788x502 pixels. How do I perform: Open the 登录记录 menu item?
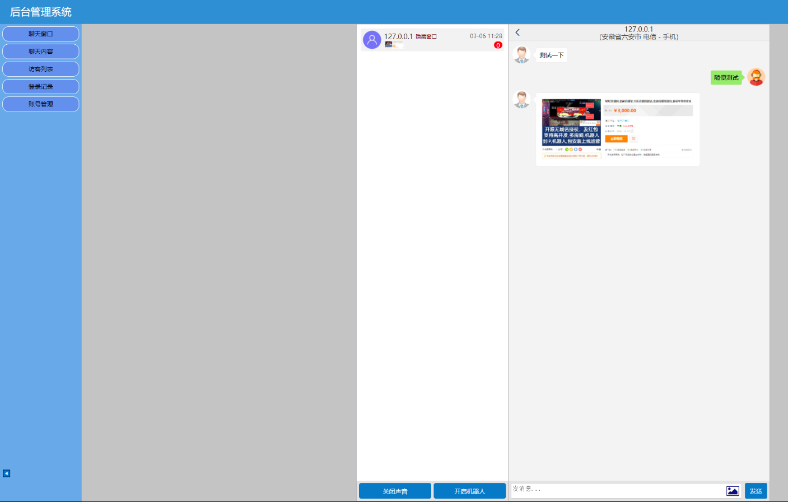40,86
